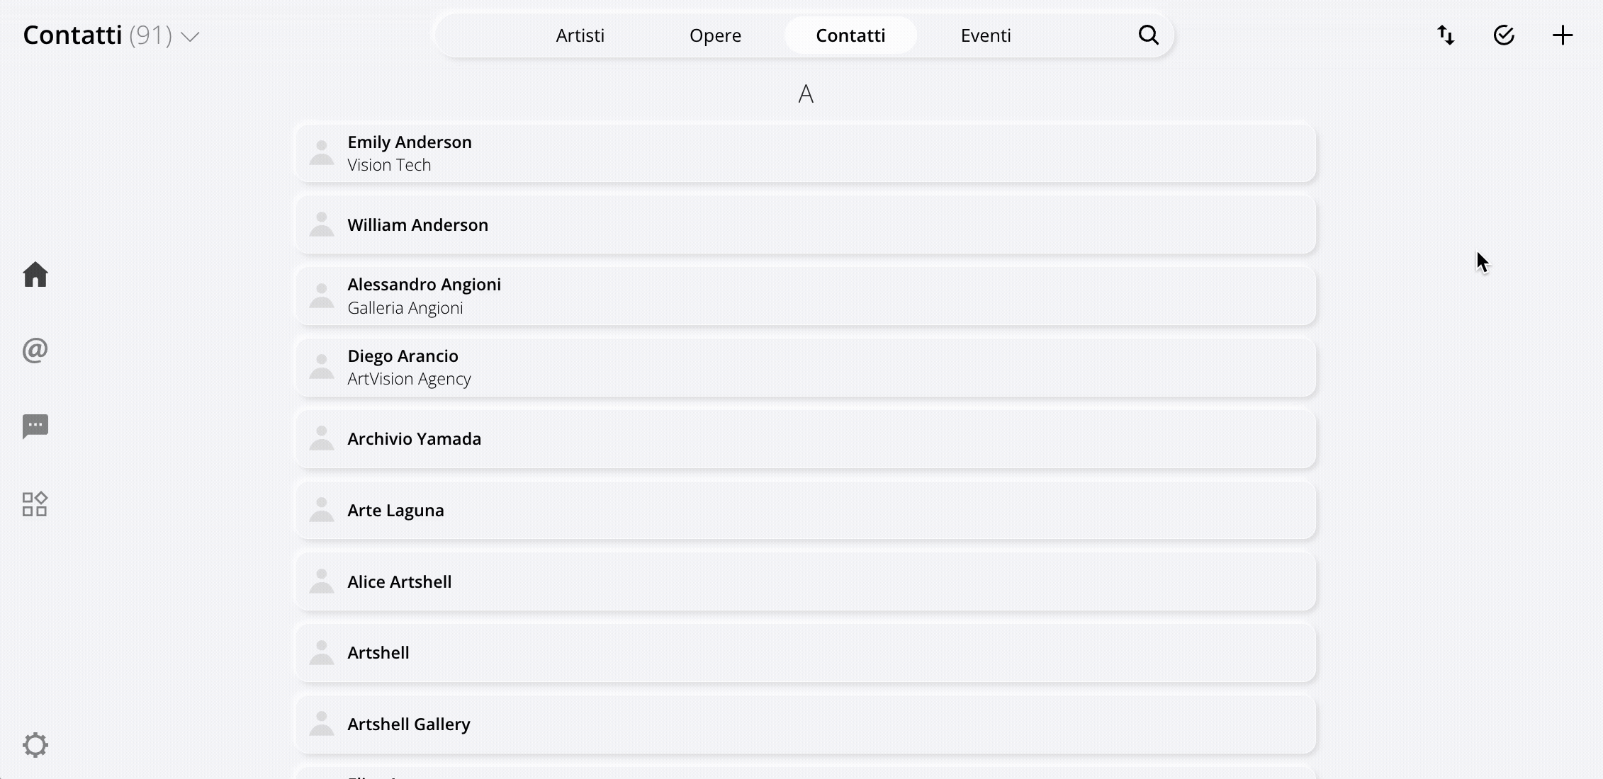The height and width of the screenshot is (779, 1603).
Task: Toggle selection of the Artshell contact card
Action: [804, 652]
